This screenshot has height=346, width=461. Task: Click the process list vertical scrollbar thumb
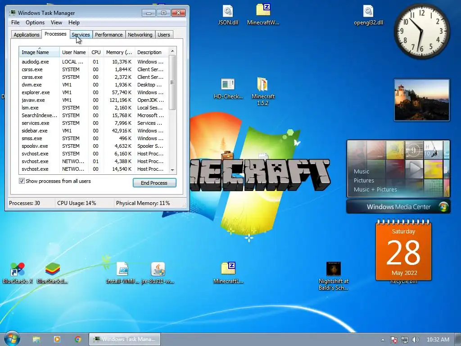pos(172,82)
